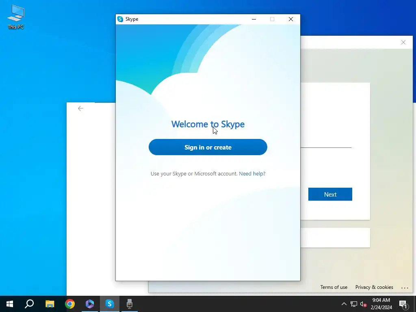Click the Sign in or create button
416x312 pixels.
tap(208, 147)
